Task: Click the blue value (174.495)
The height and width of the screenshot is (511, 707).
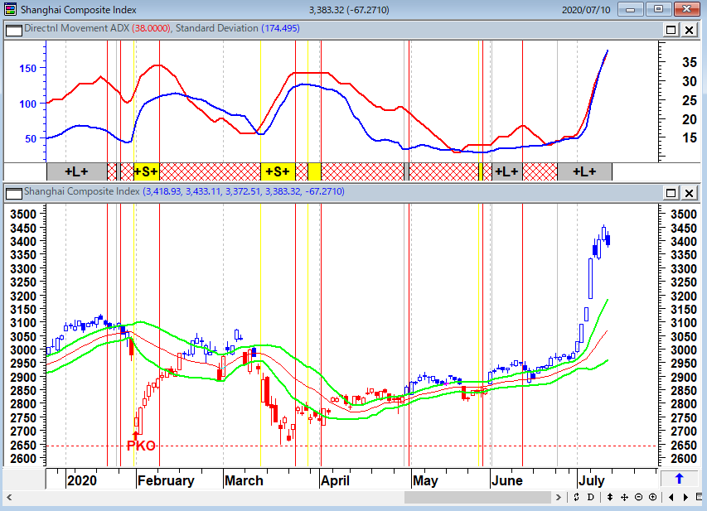Action: pos(280,28)
